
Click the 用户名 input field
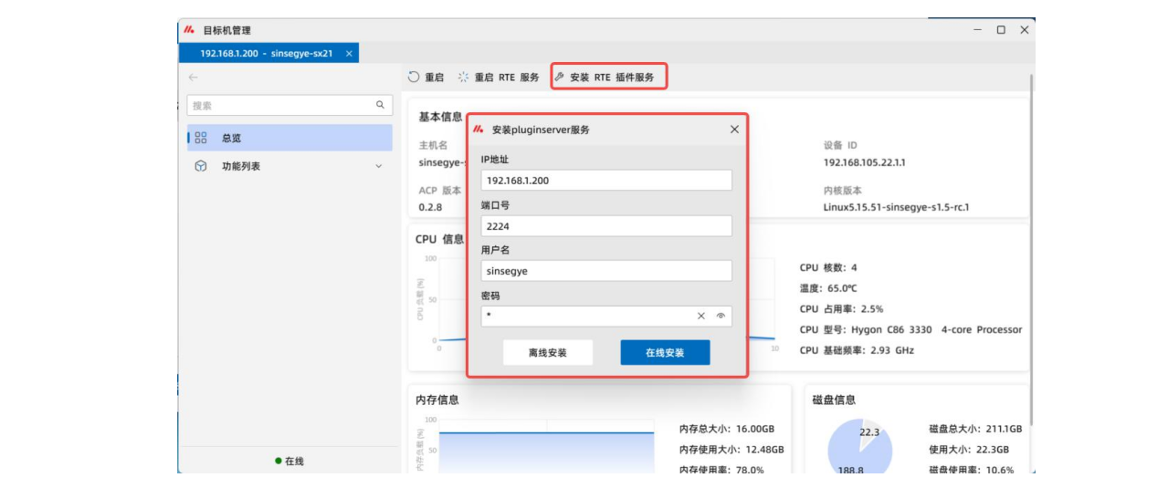(x=606, y=271)
